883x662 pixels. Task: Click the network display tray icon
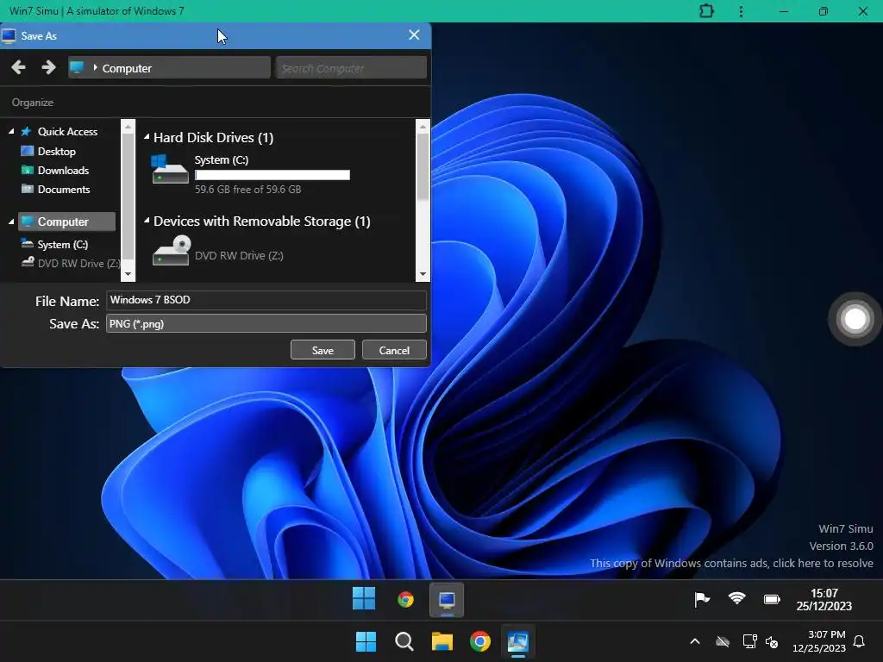click(749, 641)
